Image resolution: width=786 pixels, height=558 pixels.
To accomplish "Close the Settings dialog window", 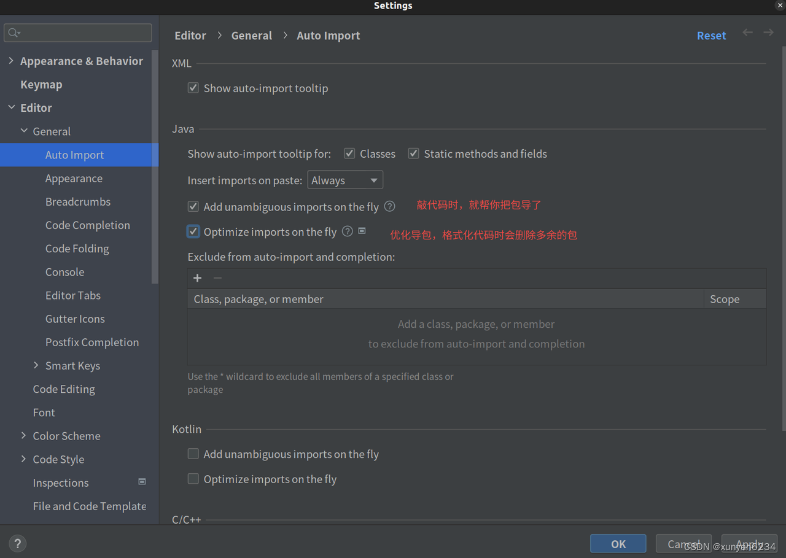I will pos(780,6).
